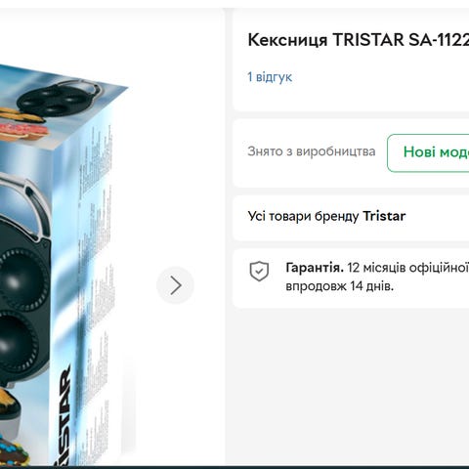Click the 12 місяців офіційної warranty text
The height and width of the screenshot is (469, 469).
408,268
